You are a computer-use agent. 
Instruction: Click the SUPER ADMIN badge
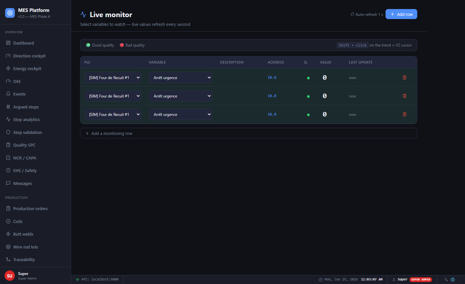[421, 279]
